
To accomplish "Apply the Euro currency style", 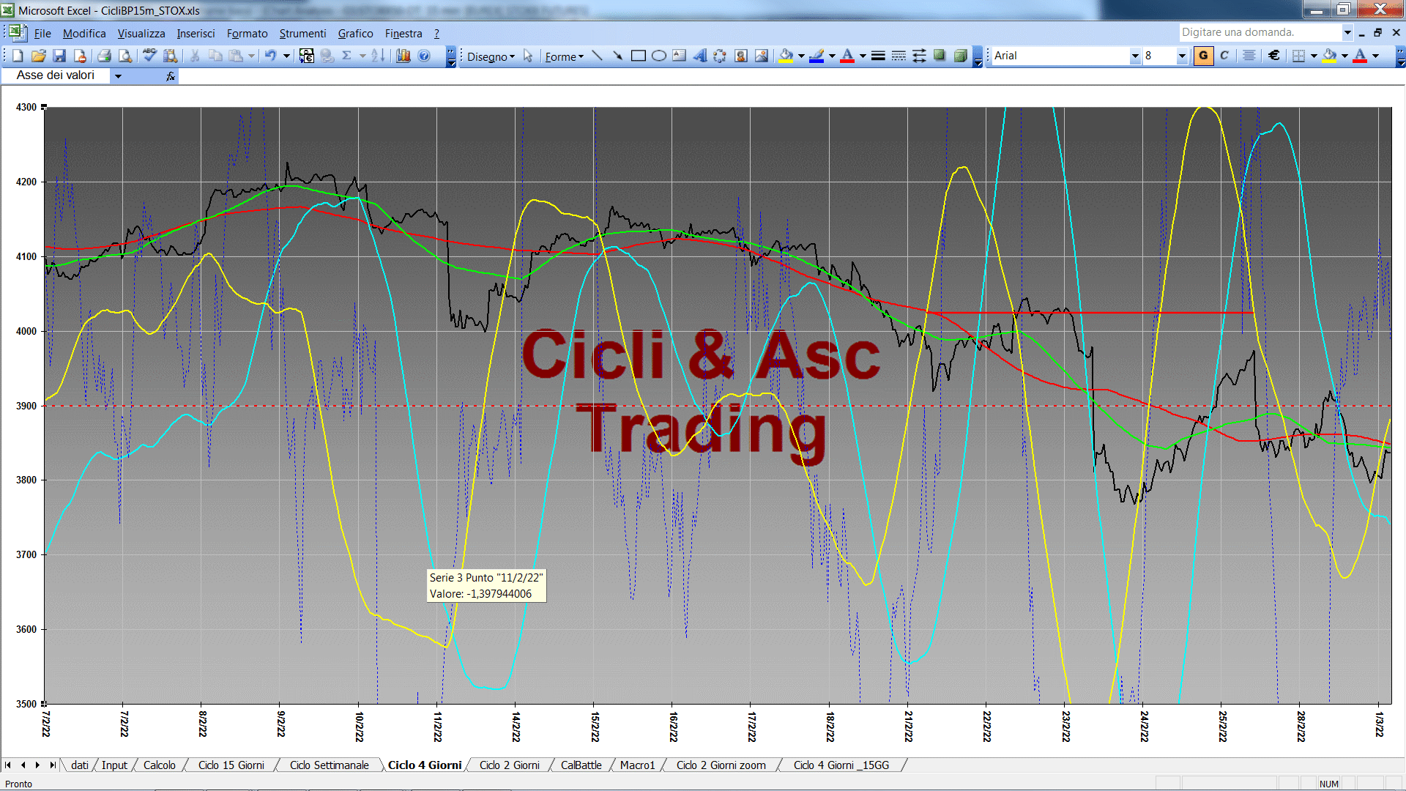I will point(1274,56).
